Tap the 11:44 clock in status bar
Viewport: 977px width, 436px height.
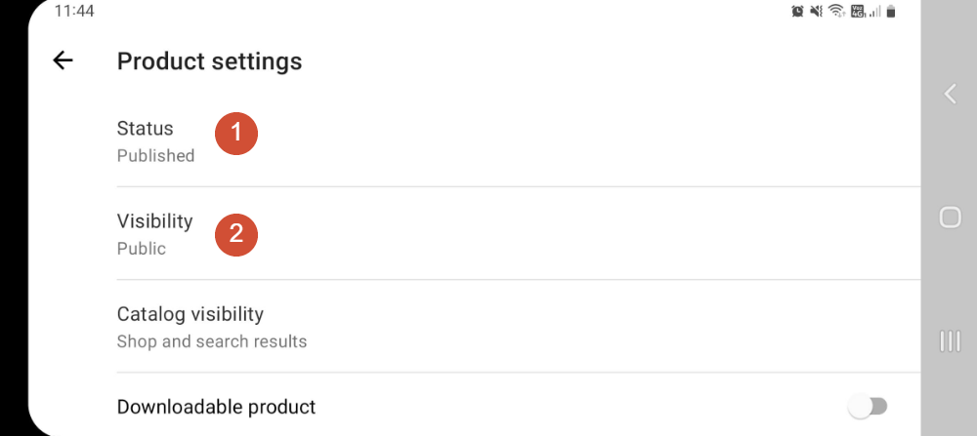tap(74, 12)
